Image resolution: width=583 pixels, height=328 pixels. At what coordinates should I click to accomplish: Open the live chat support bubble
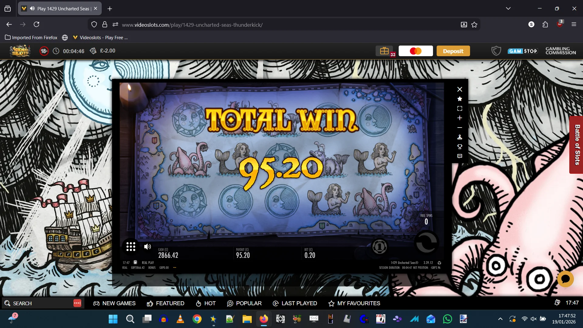[x=565, y=279]
